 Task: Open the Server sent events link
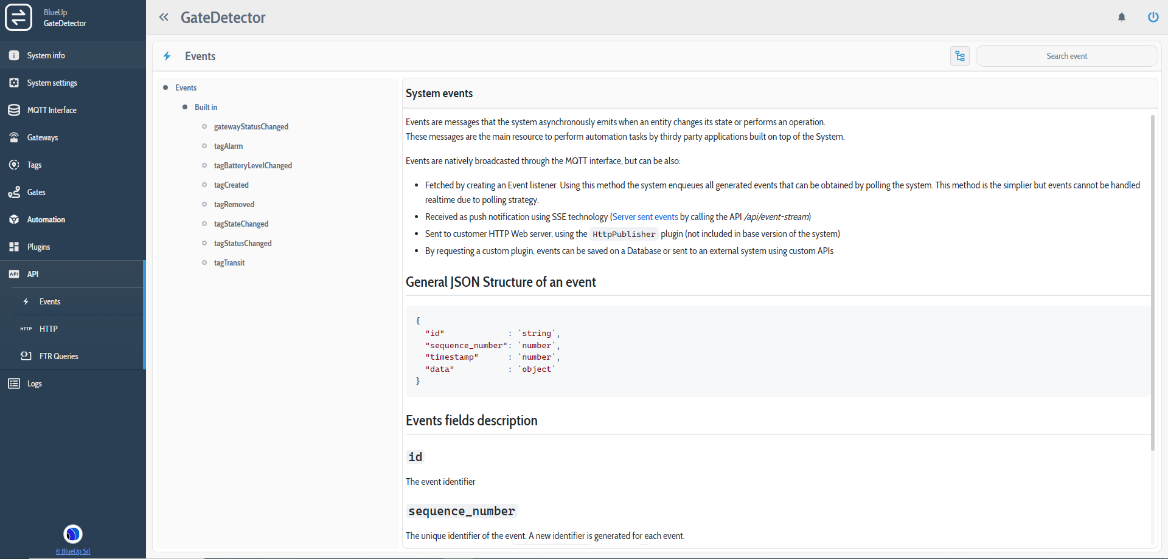(x=645, y=217)
